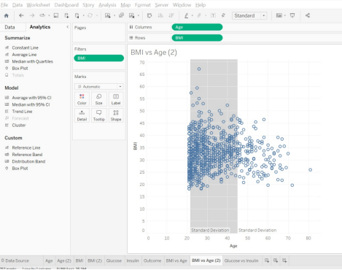Screen dimensions: 342x270
Task: Select Median with Quartiles
Action: (x=32, y=61)
